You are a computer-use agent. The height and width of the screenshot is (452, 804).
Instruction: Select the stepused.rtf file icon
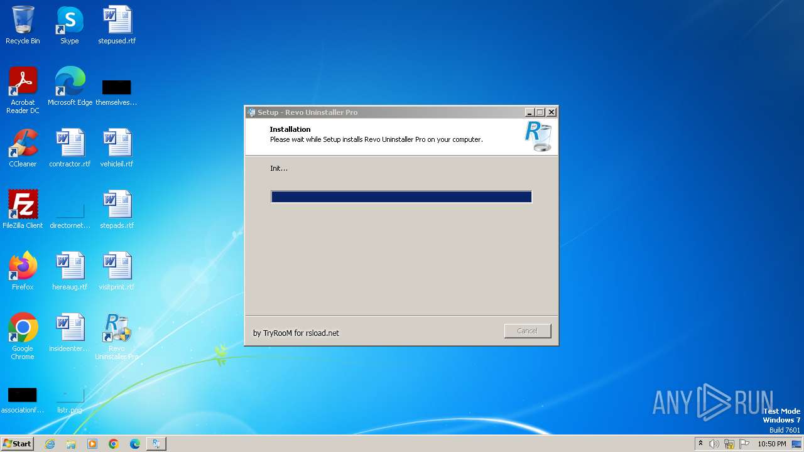click(117, 25)
